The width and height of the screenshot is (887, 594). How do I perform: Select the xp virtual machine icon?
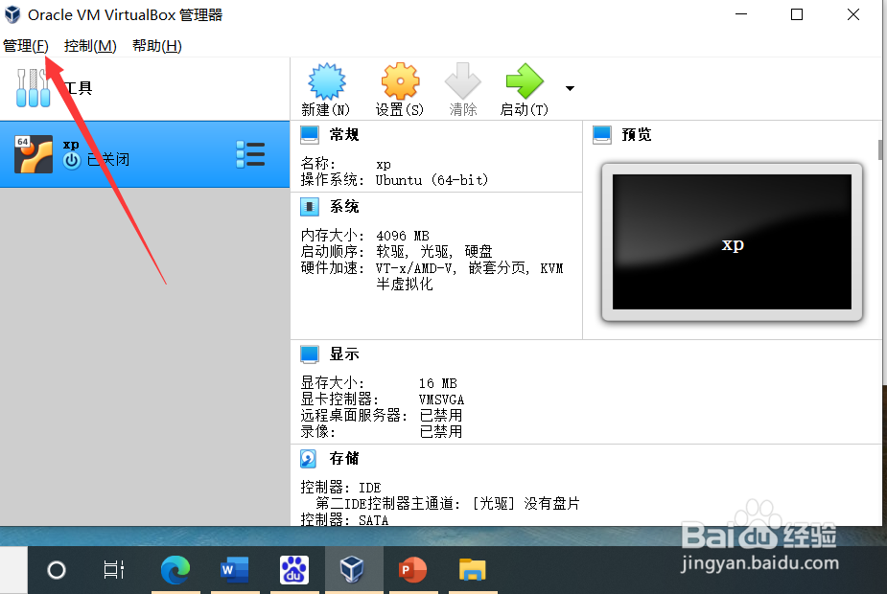click(x=34, y=153)
